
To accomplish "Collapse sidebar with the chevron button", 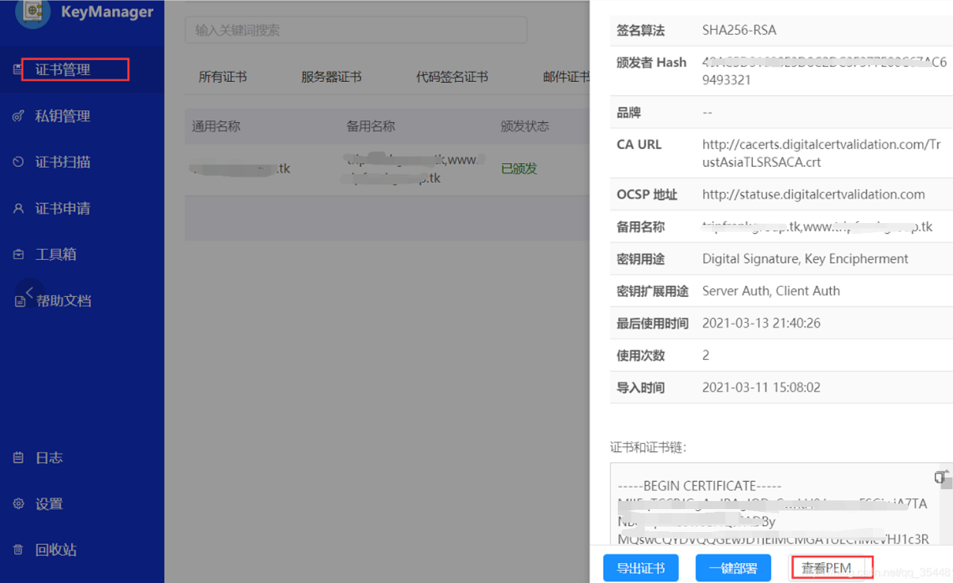I will [x=29, y=292].
